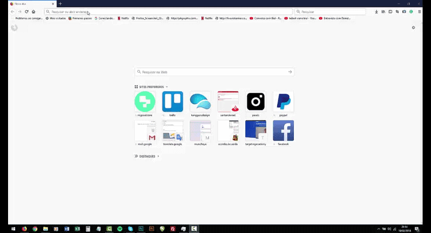Open File Explorer from the taskbar
Image resolution: width=431 pixels, height=233 pixels.
click(45, 228)
